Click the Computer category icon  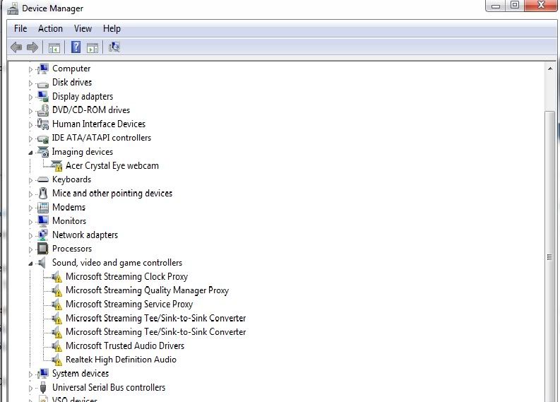coord(43,69)
